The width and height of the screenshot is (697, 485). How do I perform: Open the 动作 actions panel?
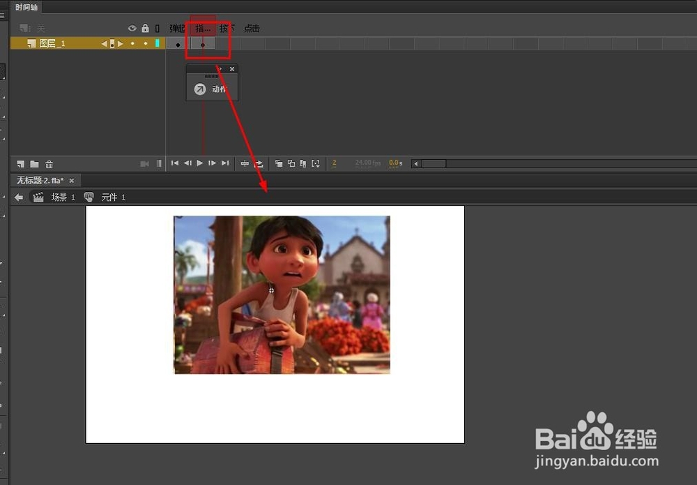click(212, 89)
